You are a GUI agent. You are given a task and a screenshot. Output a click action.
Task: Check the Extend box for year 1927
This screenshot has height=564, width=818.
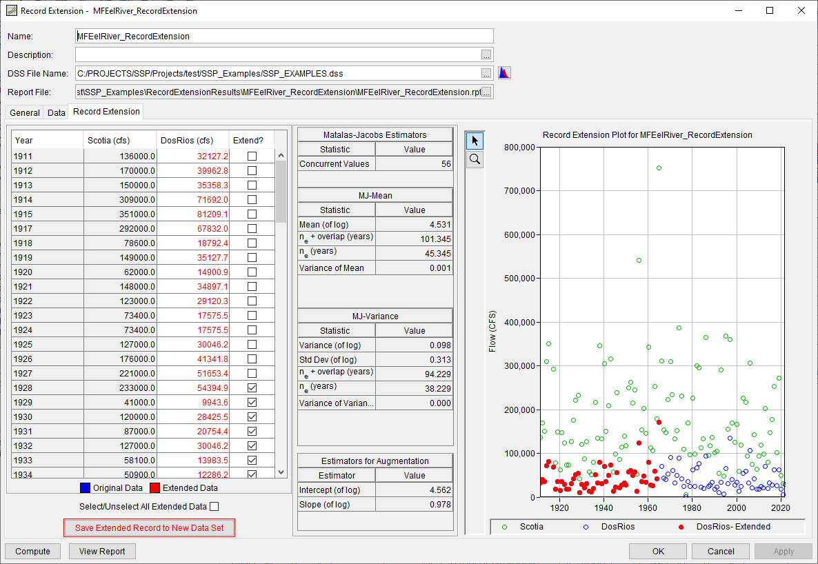tap(252, 373)
